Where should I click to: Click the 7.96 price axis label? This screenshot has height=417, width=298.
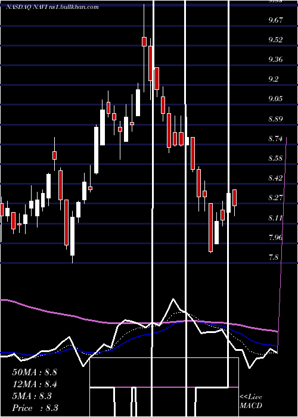pyautogui.click(x=275, y=237)
